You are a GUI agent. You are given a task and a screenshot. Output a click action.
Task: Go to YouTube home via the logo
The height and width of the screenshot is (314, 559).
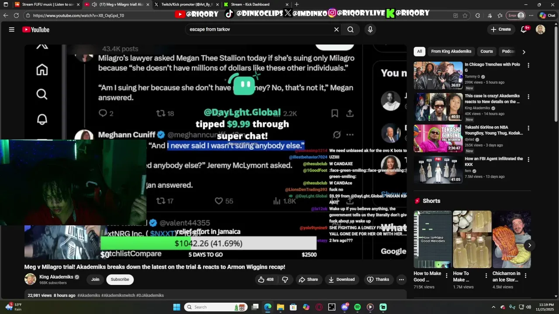tap(36, 30)
